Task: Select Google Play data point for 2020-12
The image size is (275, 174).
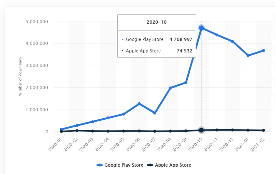Action: pyautogui.click(x=232, y=41)
